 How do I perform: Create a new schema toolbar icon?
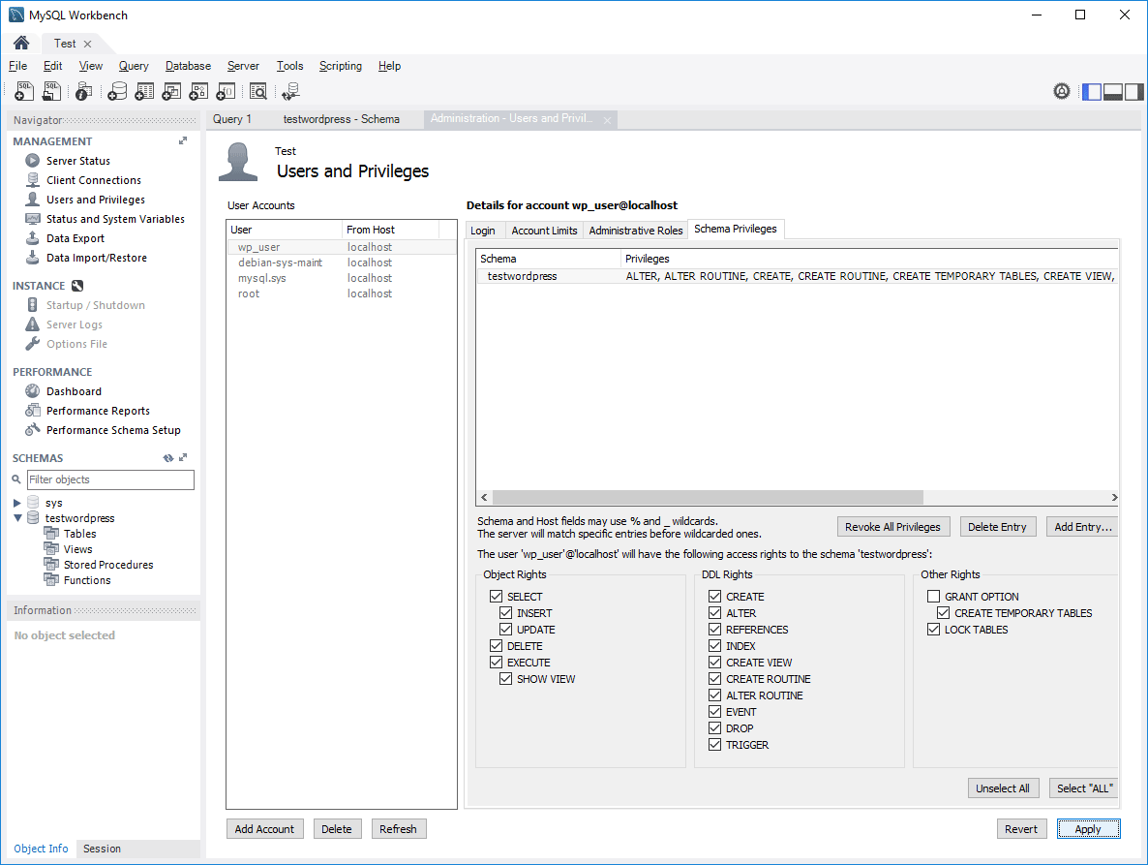[x=117, y=91]
